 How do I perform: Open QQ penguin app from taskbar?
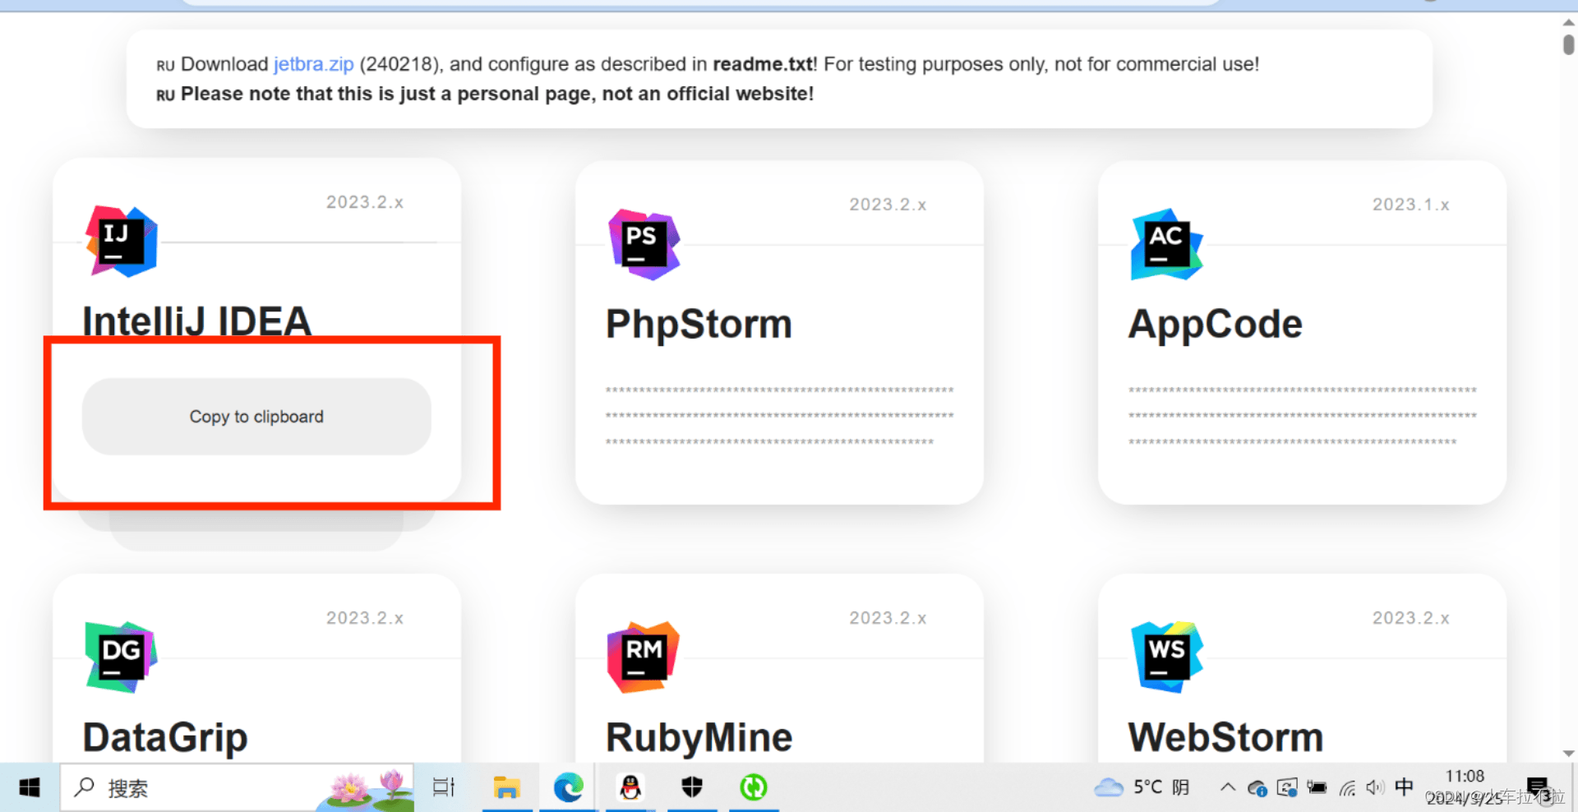pyautogui.click(x=630, y=788)
